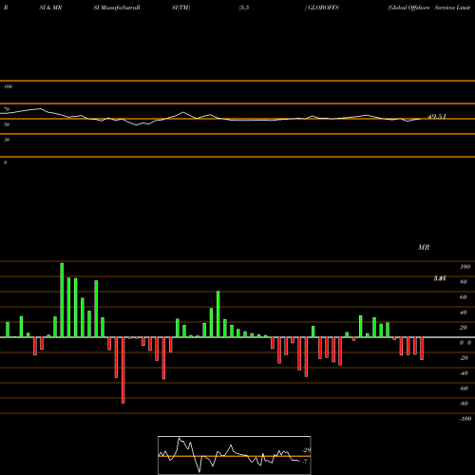
Task: Click the 100 label on the RSI axis
Action: [9, 86]
